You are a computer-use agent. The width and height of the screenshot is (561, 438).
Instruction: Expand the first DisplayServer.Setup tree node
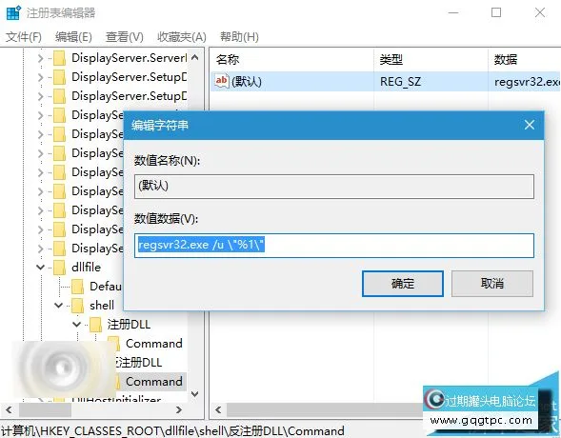(40, 77)
